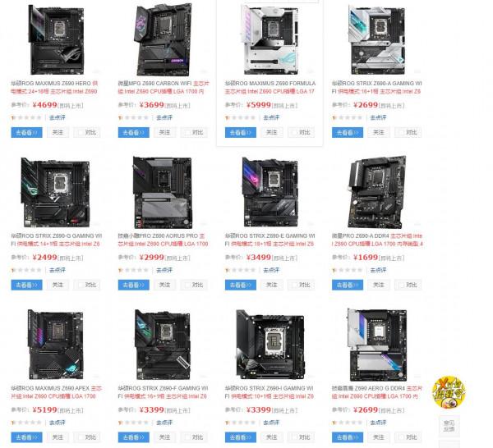The image size is (493, 448).
Task: Open review link for ROG STRIX Z690-I GAMING
Action: (271, 423)
